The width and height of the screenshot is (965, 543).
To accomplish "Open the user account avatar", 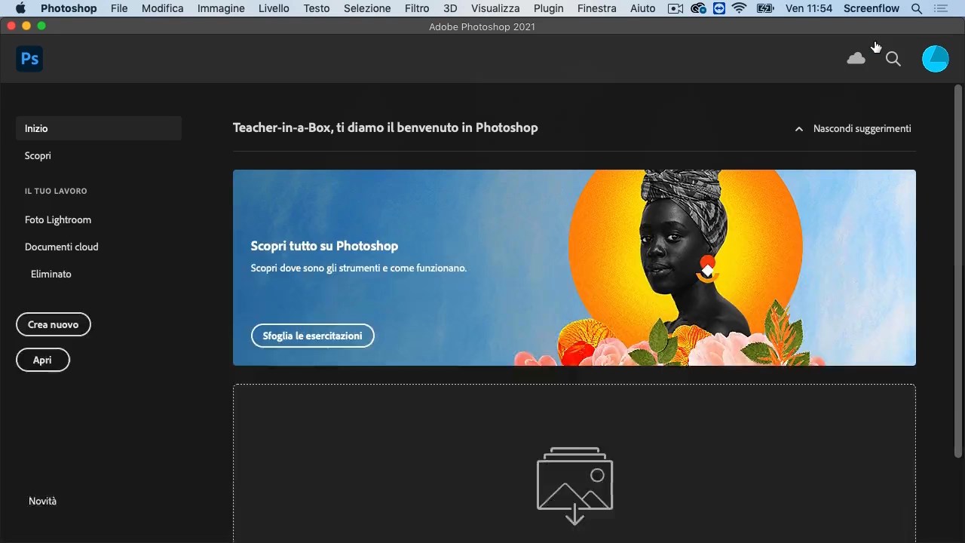I will pyautogui.click(x=936, y=59).
